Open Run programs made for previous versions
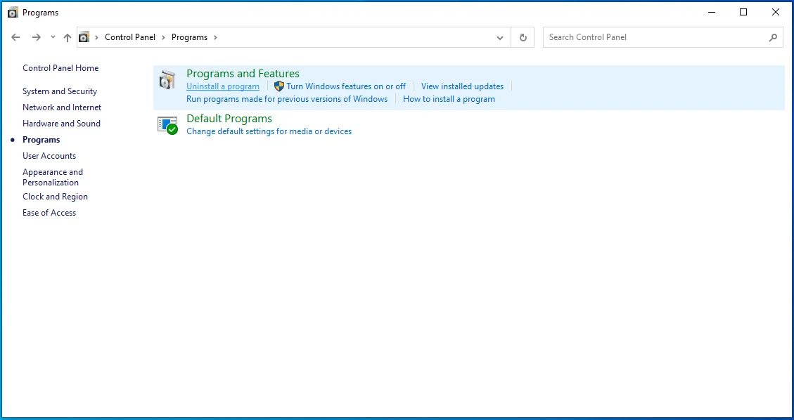The width and height of the screenshot is (794, 420). click(287, 99)
